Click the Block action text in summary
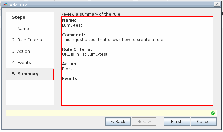Viewport: 223px width, 132px height. click(67, 69)
